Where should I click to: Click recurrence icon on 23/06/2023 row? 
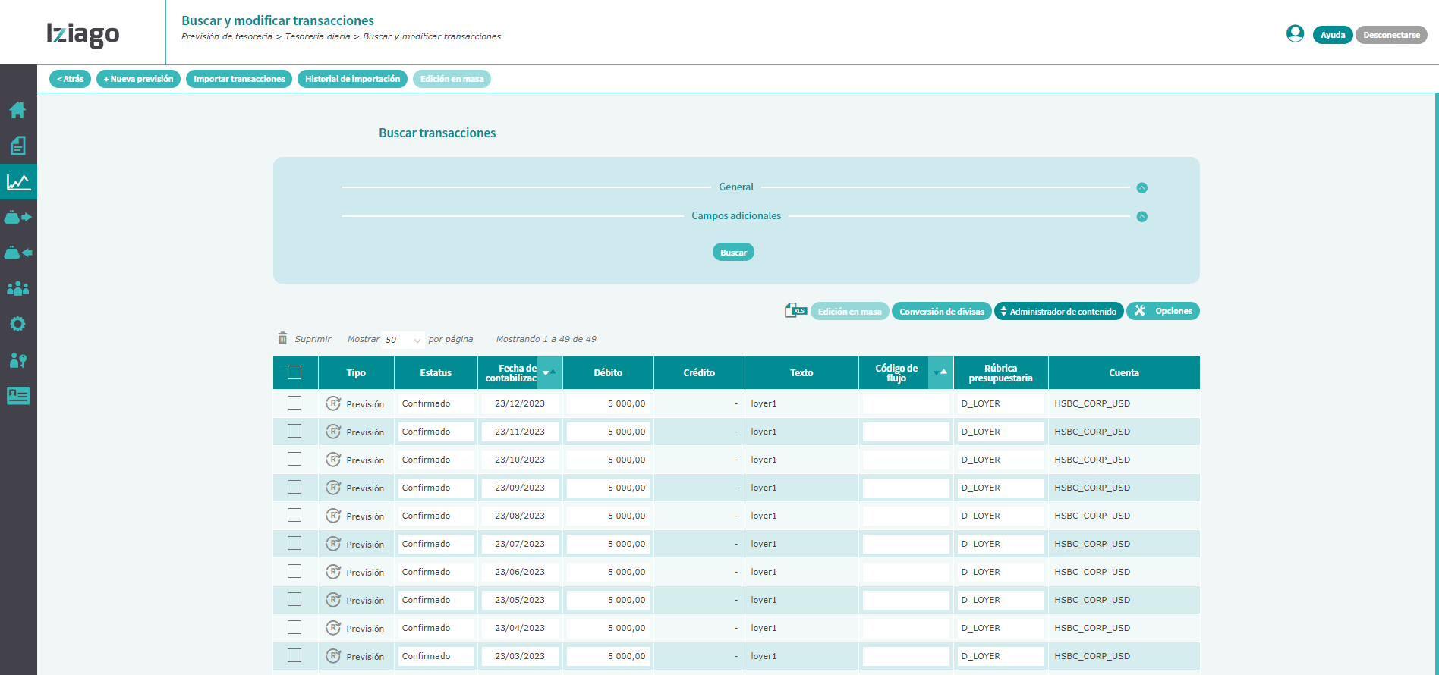point(333,572)
